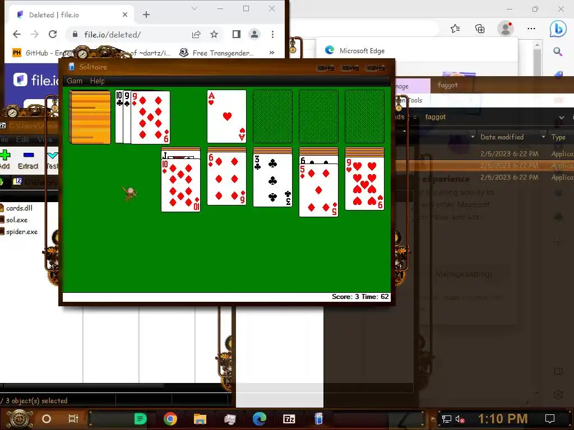574x430 pixels.
Task: Open Microsoft Edge from the taskbar
Action: (x=259, y=419)
